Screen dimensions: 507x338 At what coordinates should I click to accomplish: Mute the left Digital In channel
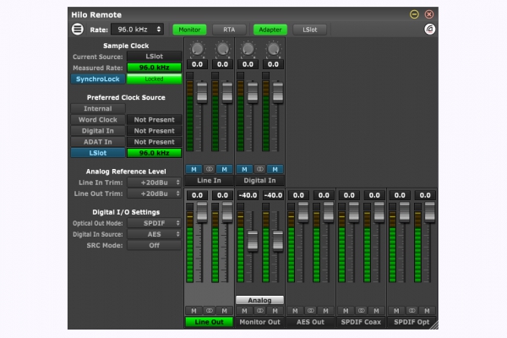tap(244, 168)
